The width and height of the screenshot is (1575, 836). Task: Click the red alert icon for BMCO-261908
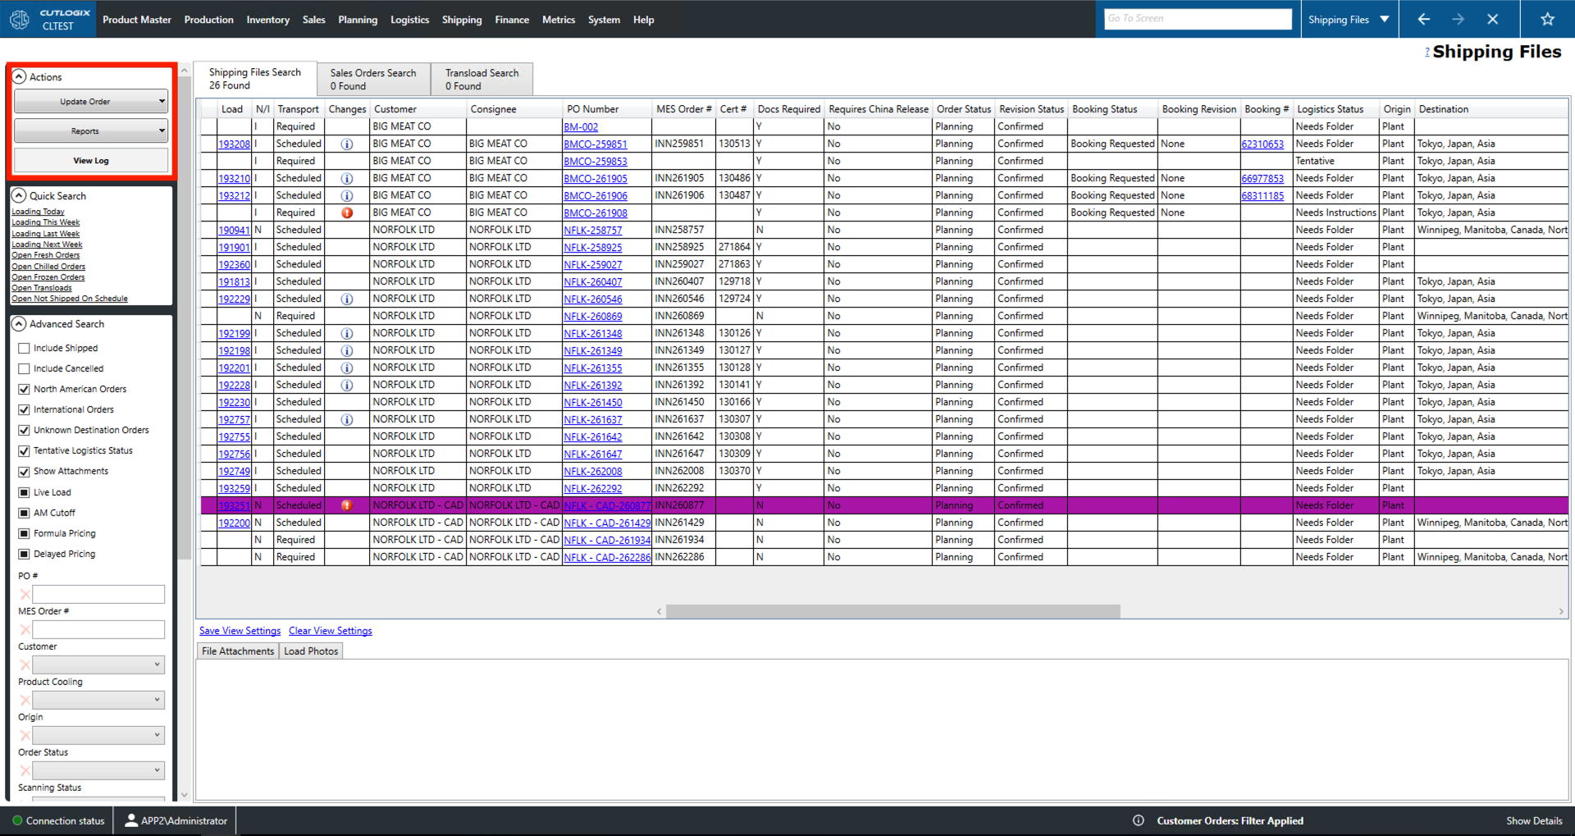347,212
